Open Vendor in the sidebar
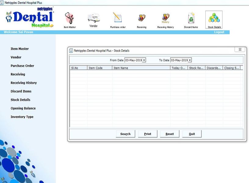The height and width of the screenshot is (183, 249). [x=16, y=57]
